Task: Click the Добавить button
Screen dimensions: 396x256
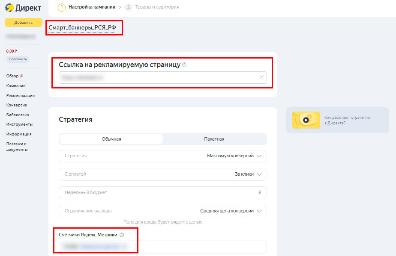Action: [23, 22]
